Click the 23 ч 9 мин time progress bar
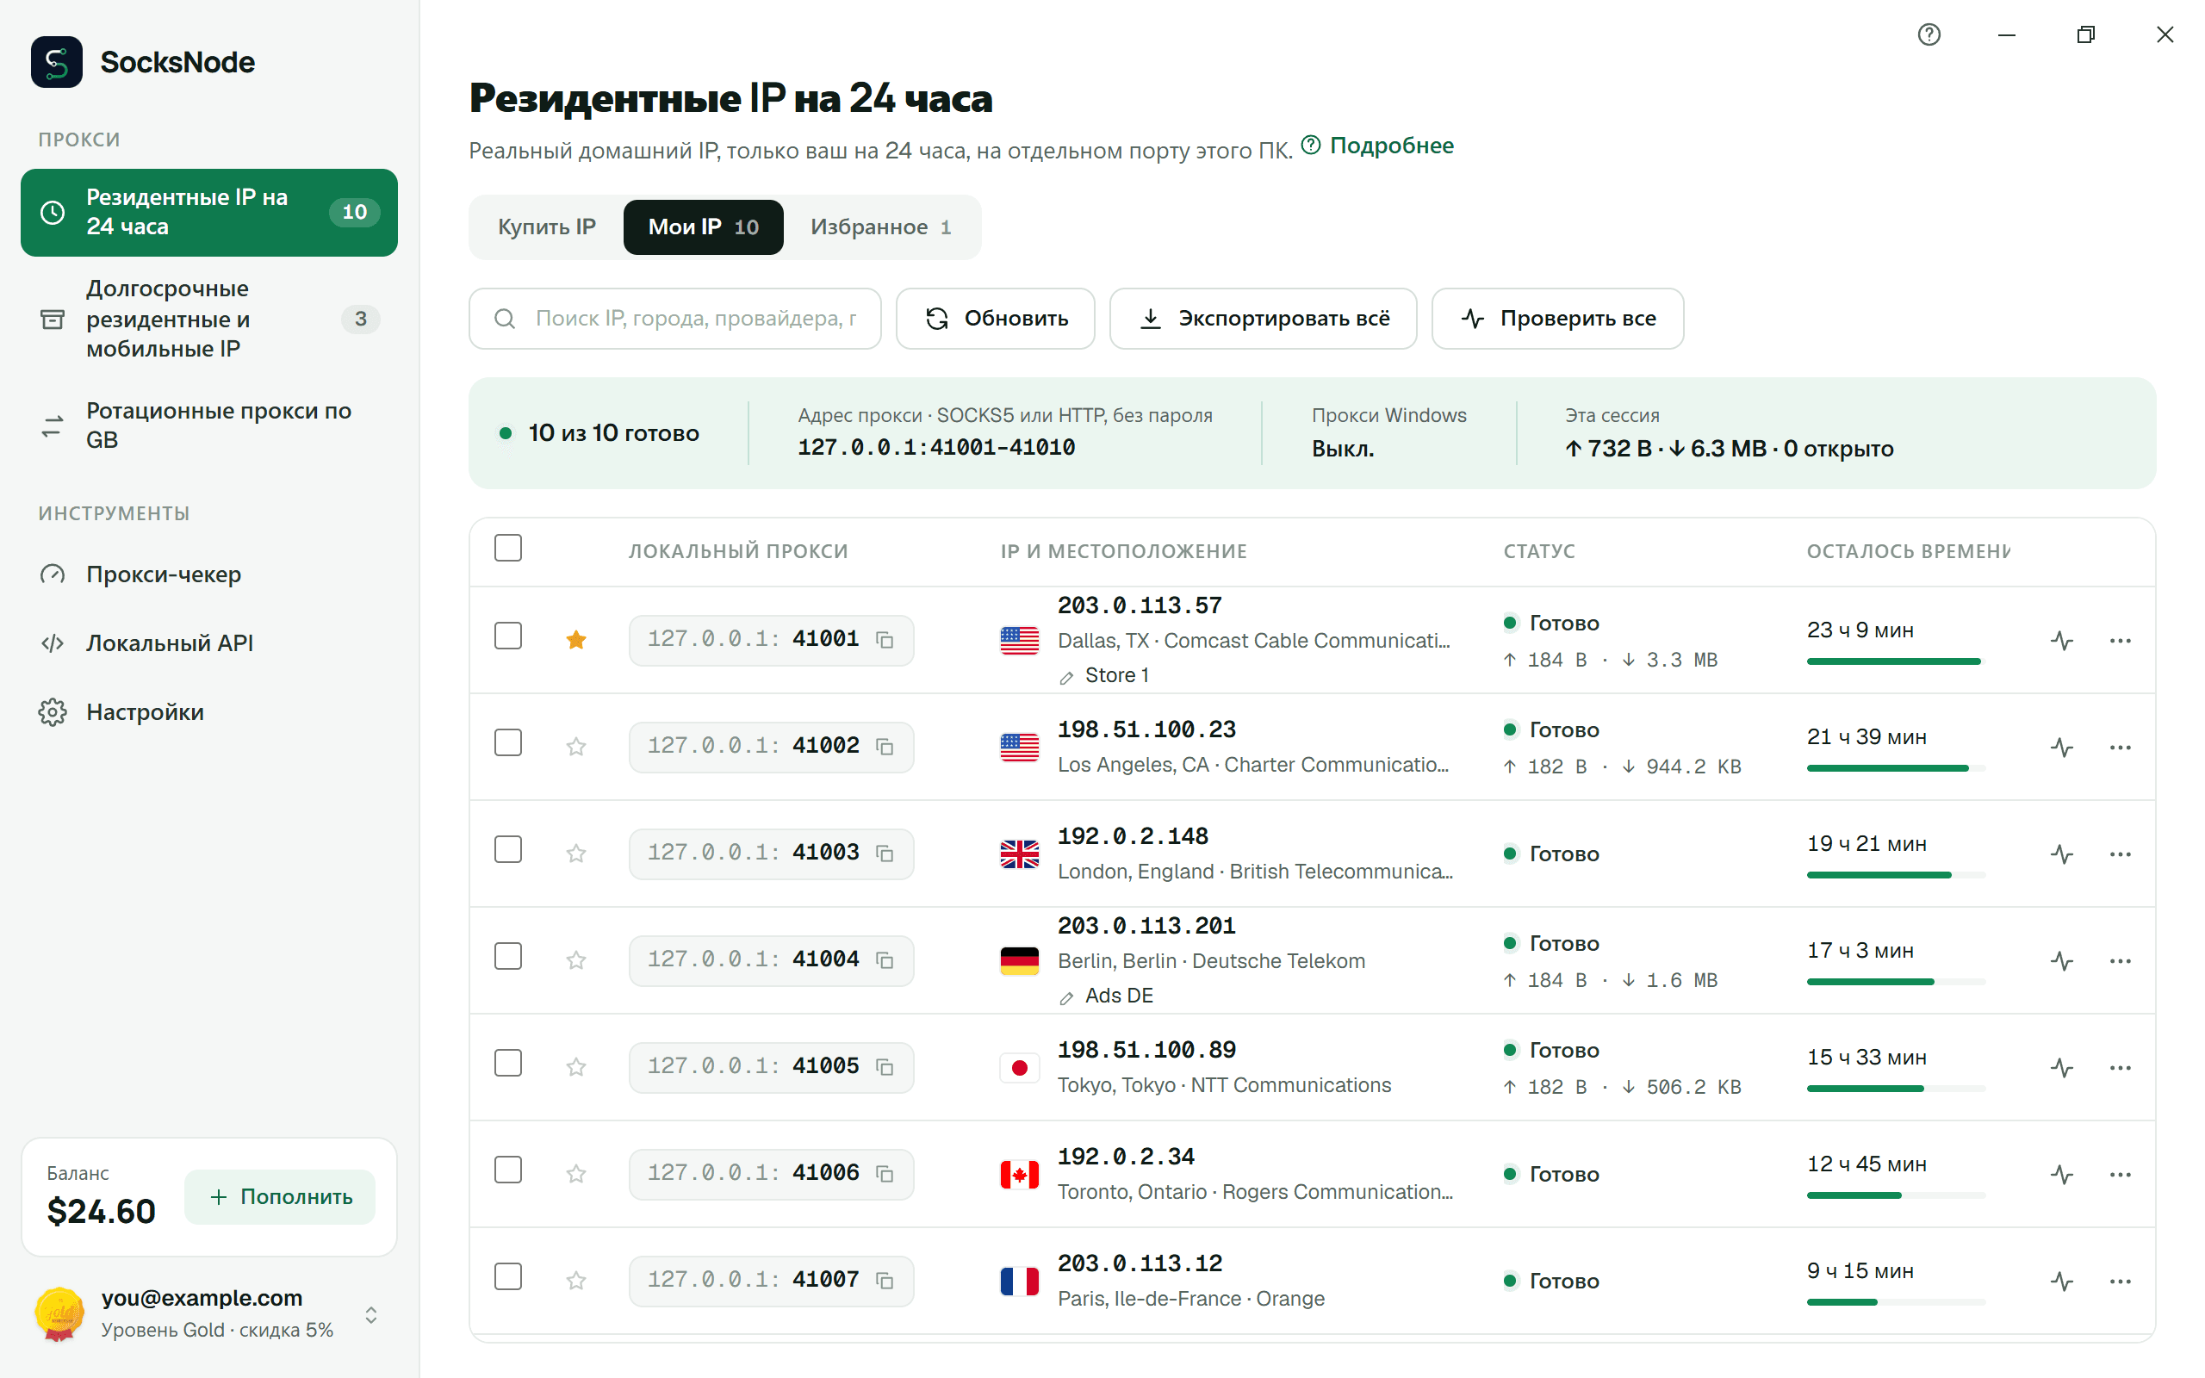The image size is (2205, 1378). point(1895,661)
